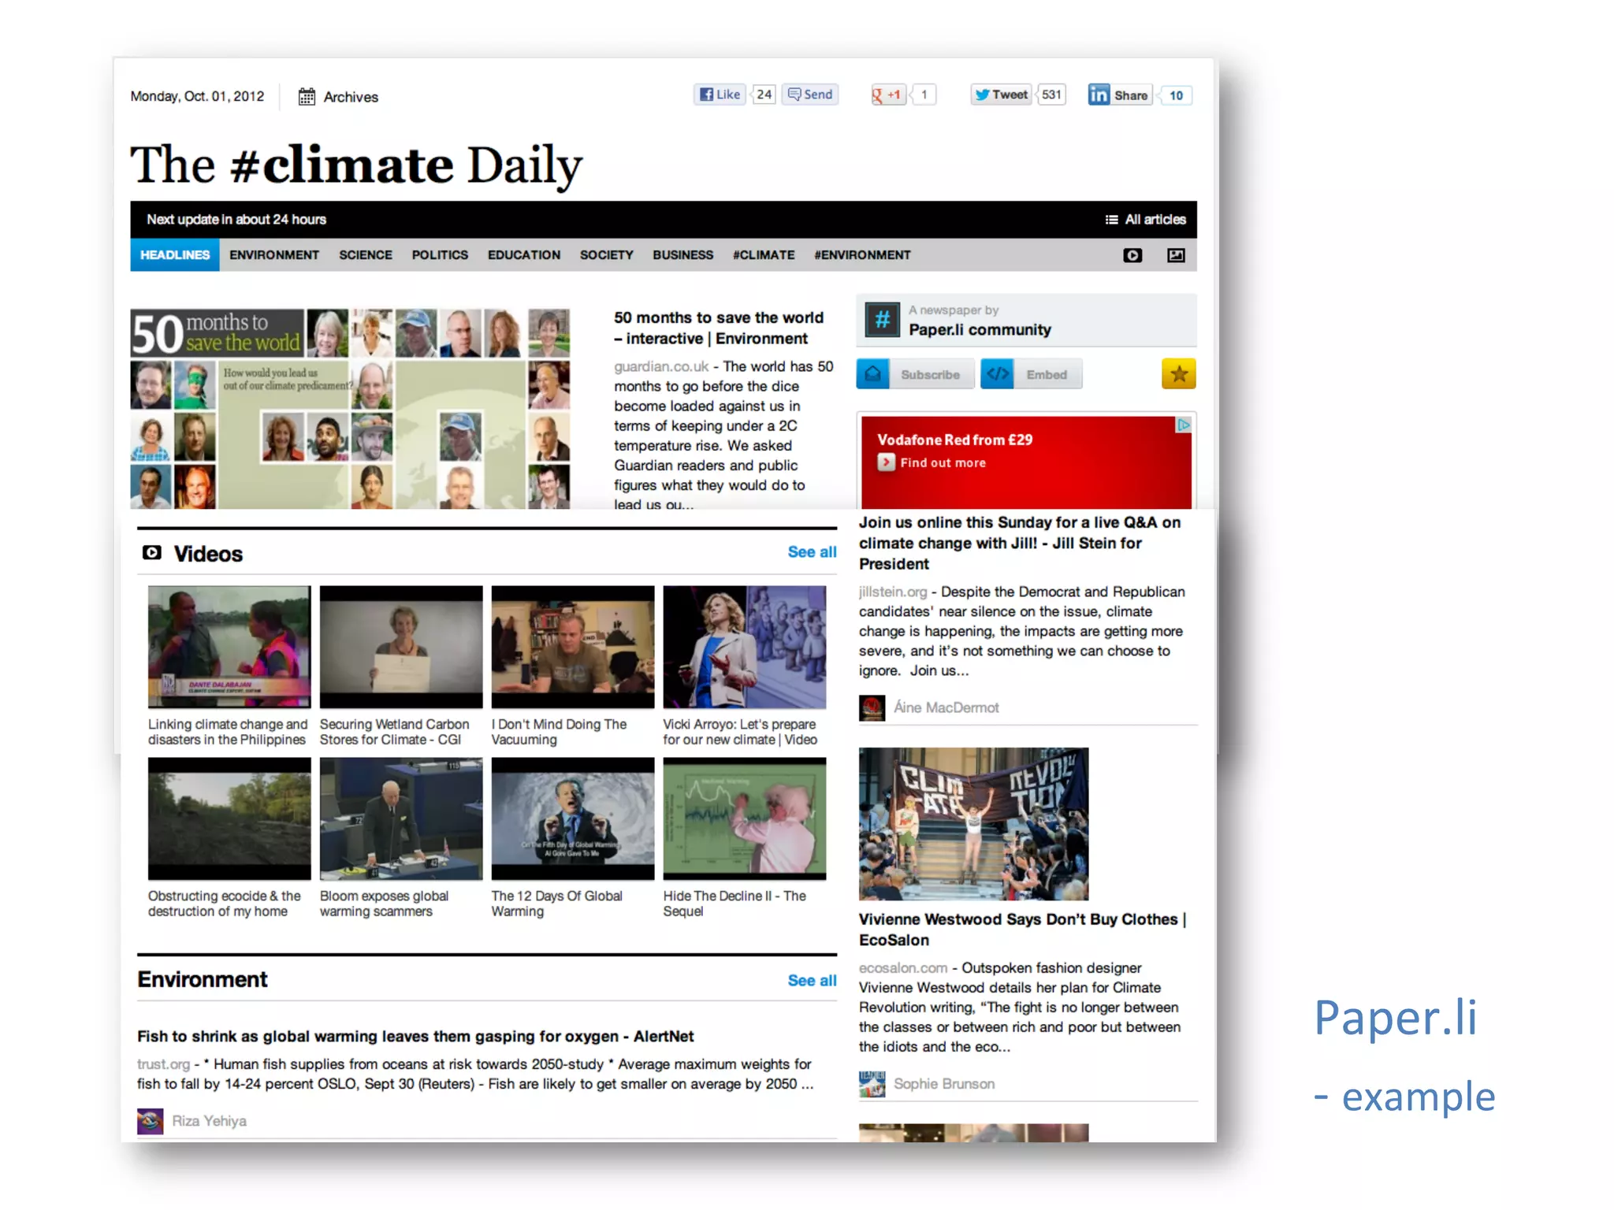Open the #CLIMATE tab

tap(763, 255)
